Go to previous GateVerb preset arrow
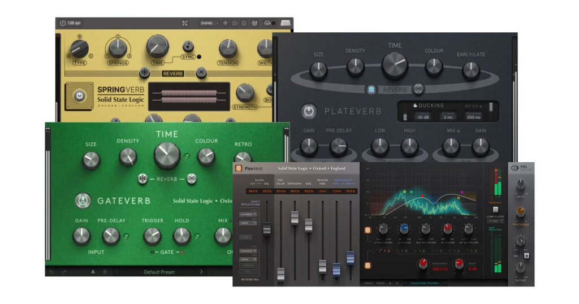Screen dimensions: 579x304 (x=117, y=272)
